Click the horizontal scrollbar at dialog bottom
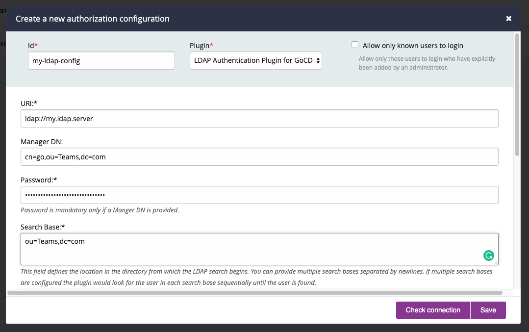This screenshot has width=529, height=332. point(255,293)
